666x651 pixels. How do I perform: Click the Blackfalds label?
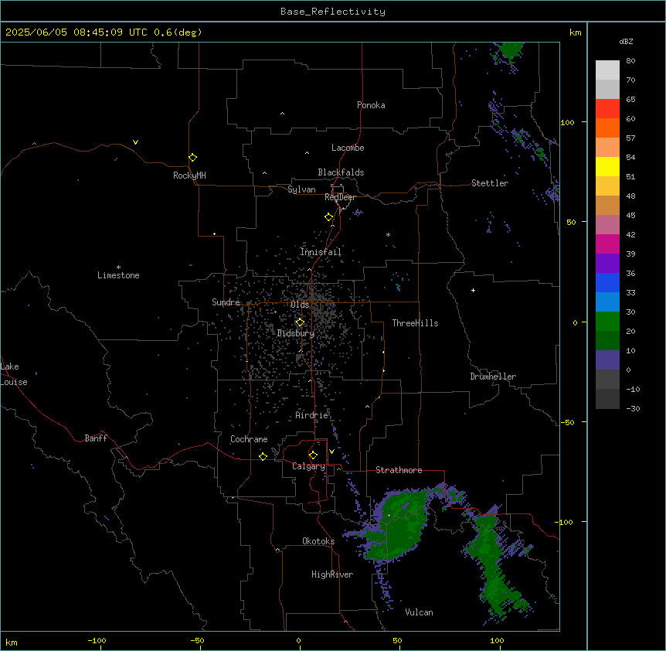pos(341,172)
